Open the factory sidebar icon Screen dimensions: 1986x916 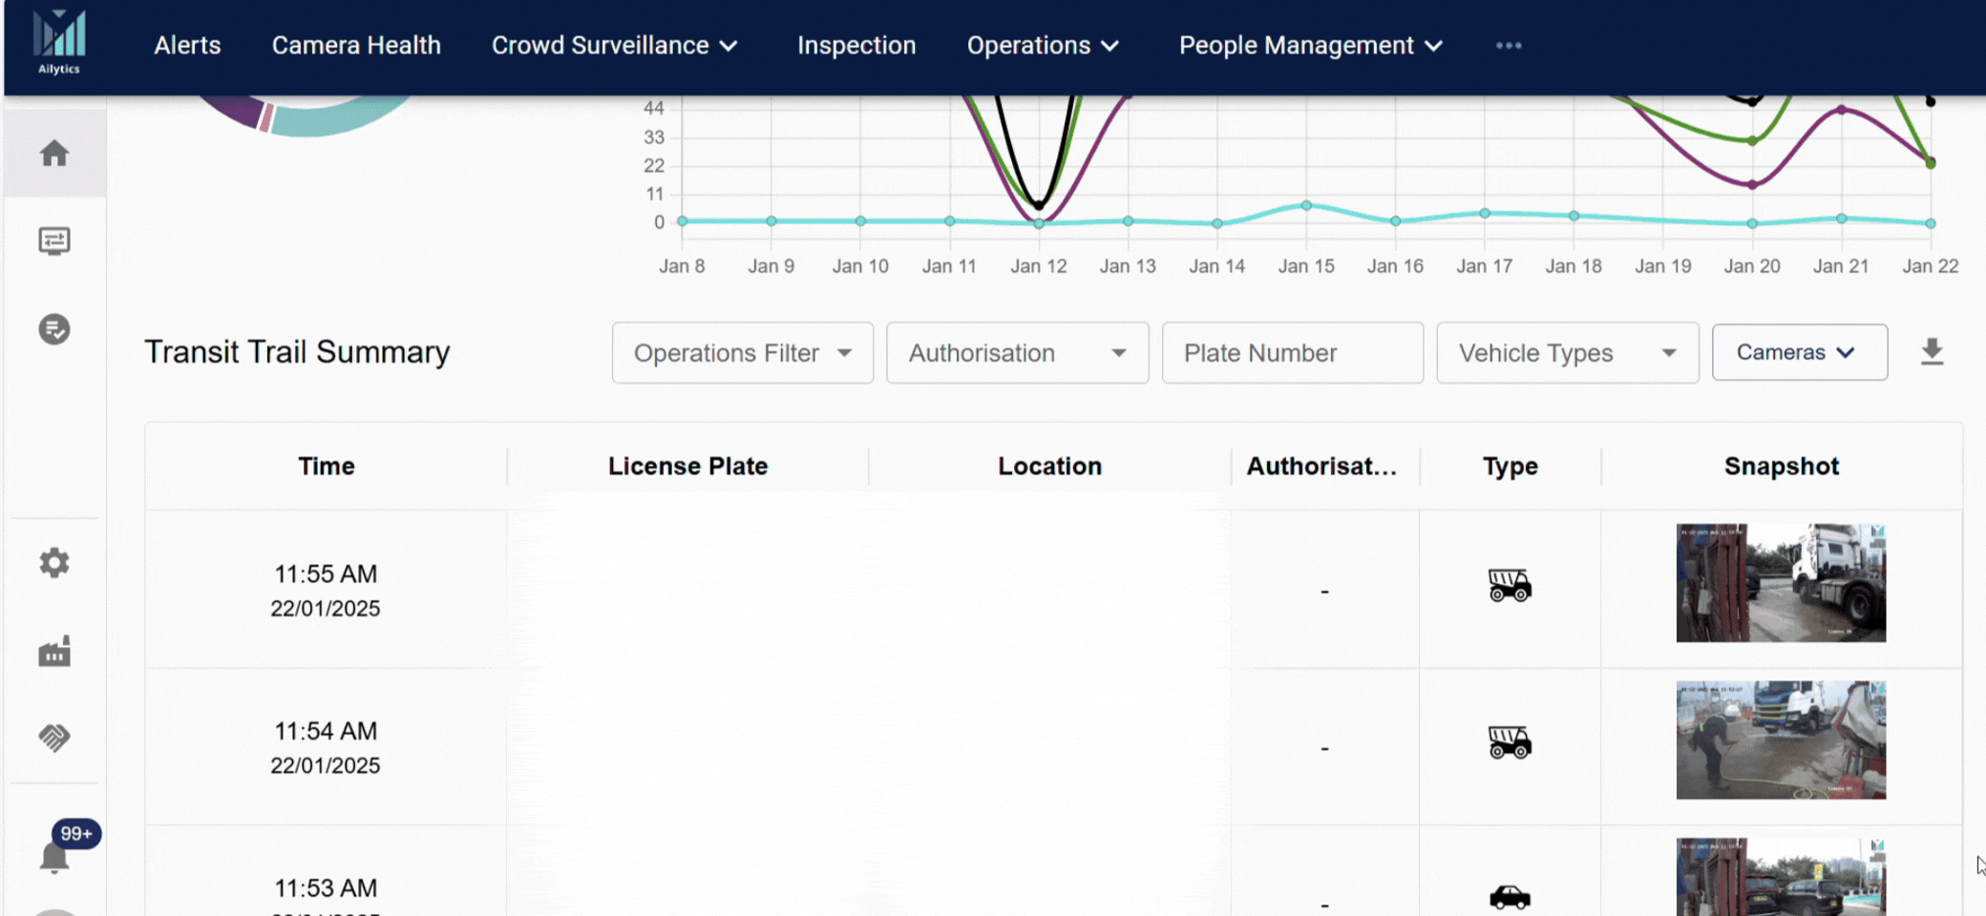click(x=54, y=652)
